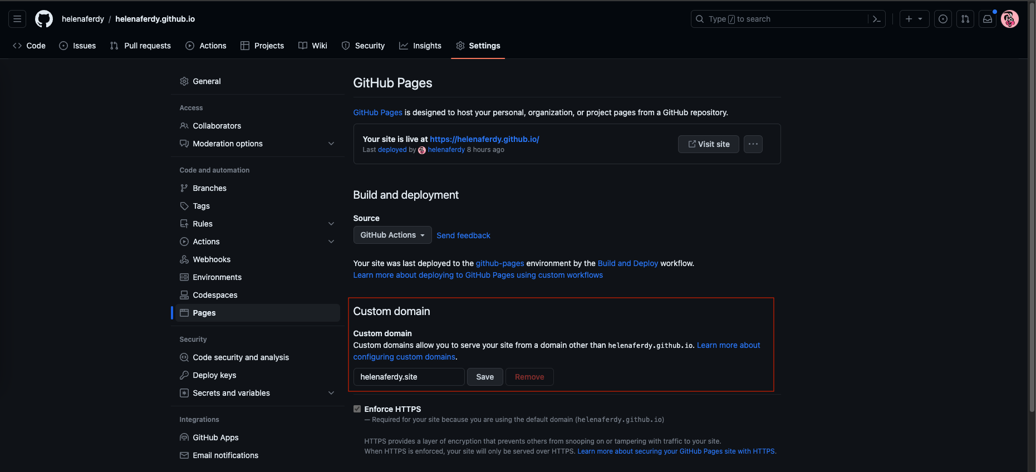
Task: Open the hamburger navigation menu
Action: click(17, 19)
